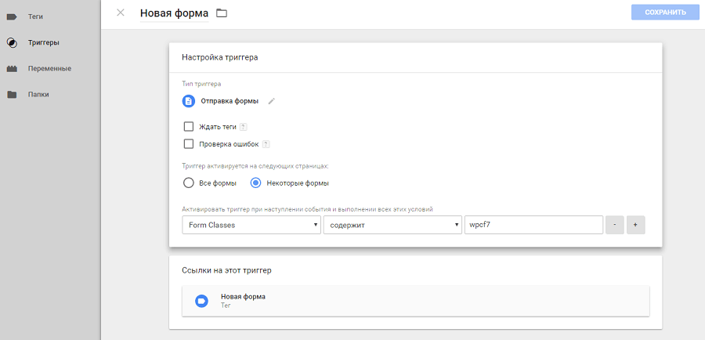
Task: Open the Триггеры menu section
Action: [x=44, y=42]
